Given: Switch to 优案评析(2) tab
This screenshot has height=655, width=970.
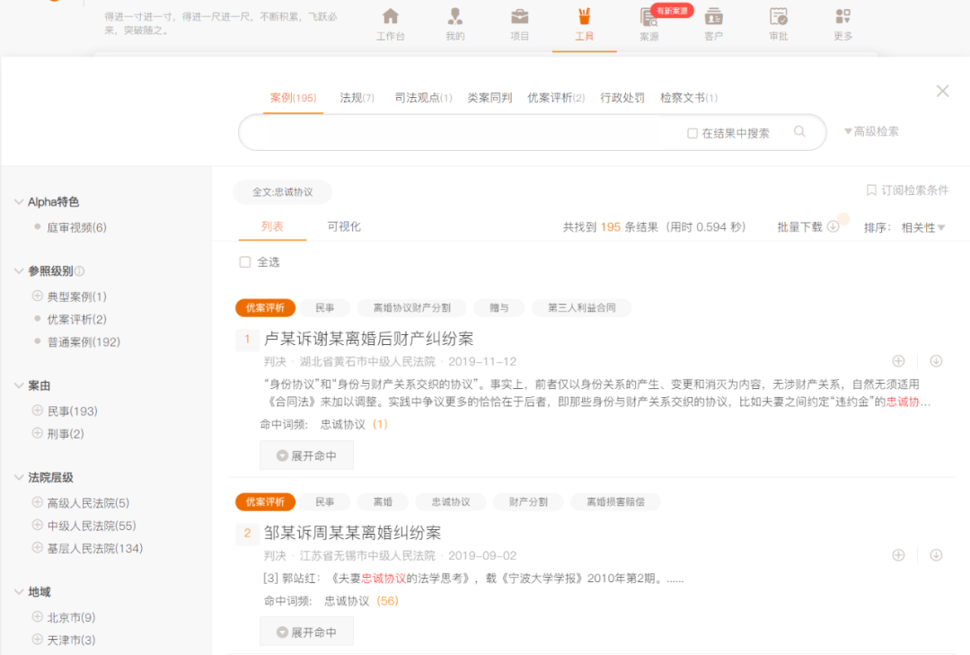Looking at the screenshot, I should 556,98.
